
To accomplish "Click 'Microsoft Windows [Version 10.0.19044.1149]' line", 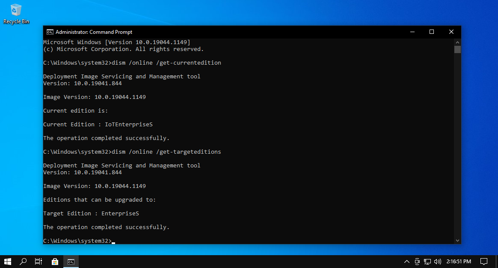I will click(x=116, y=42).
